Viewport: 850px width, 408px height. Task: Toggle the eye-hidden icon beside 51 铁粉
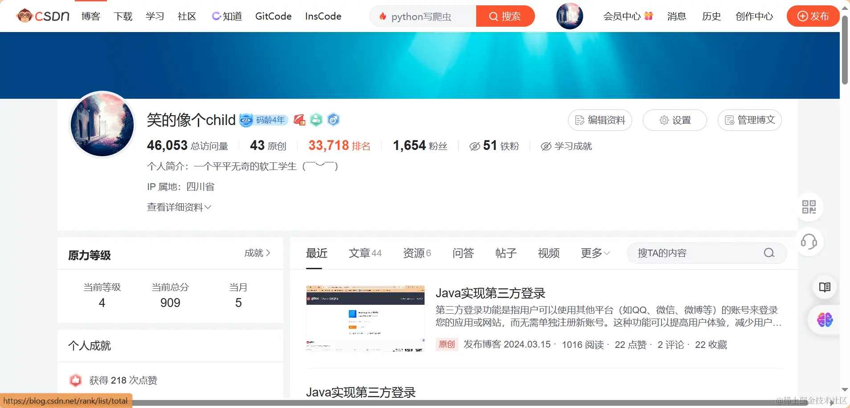[x=475, y=146]
